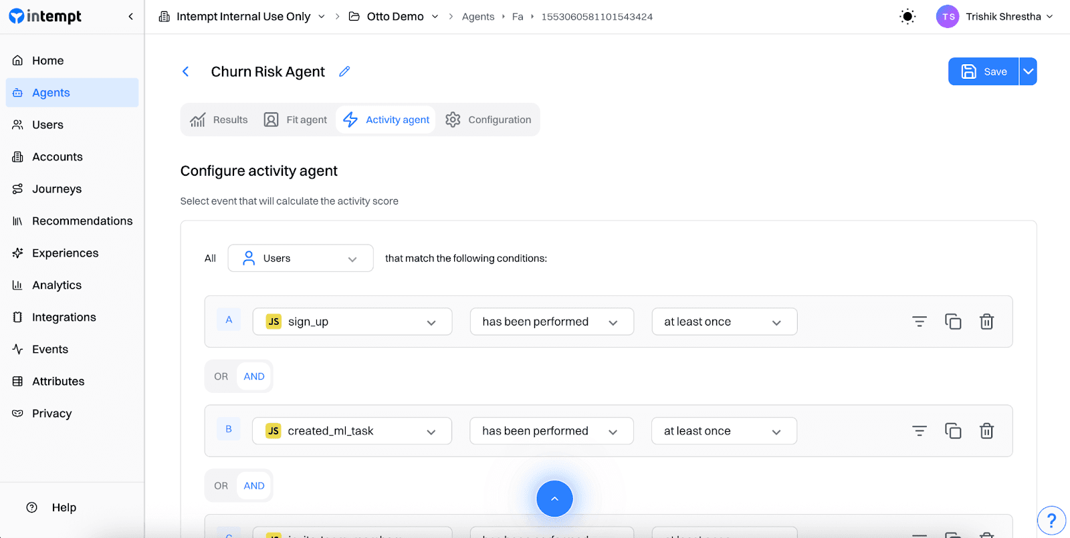Click the agent ID 1553060581101543424 breadcrumb
This screenshot has height=538, width=1070.
pos(597,17)
